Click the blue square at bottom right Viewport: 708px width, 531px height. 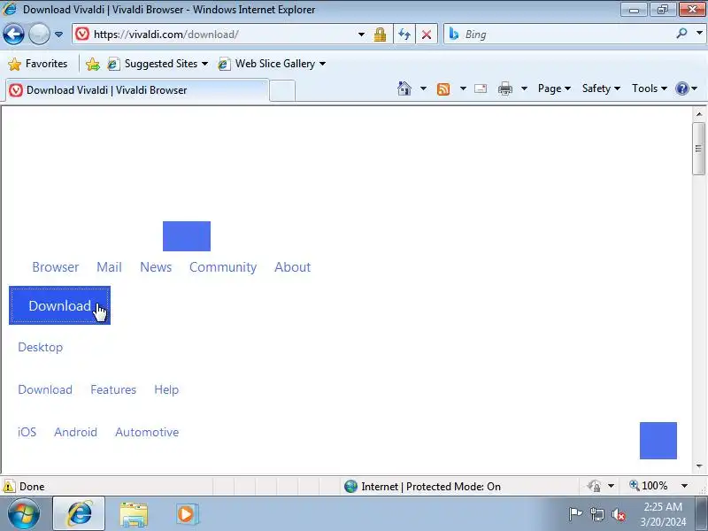658,441
